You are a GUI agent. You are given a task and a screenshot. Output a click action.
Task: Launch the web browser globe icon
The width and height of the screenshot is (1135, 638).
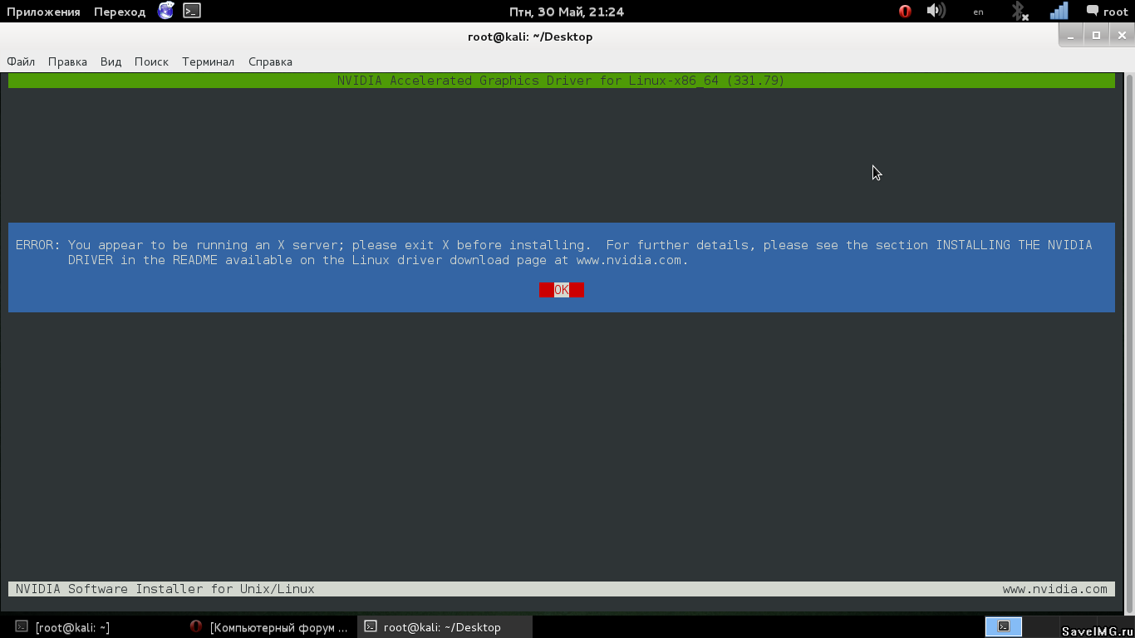click(166, 11)
